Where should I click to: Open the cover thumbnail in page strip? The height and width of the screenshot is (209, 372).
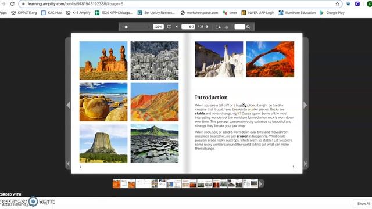(x=116, y=183)
